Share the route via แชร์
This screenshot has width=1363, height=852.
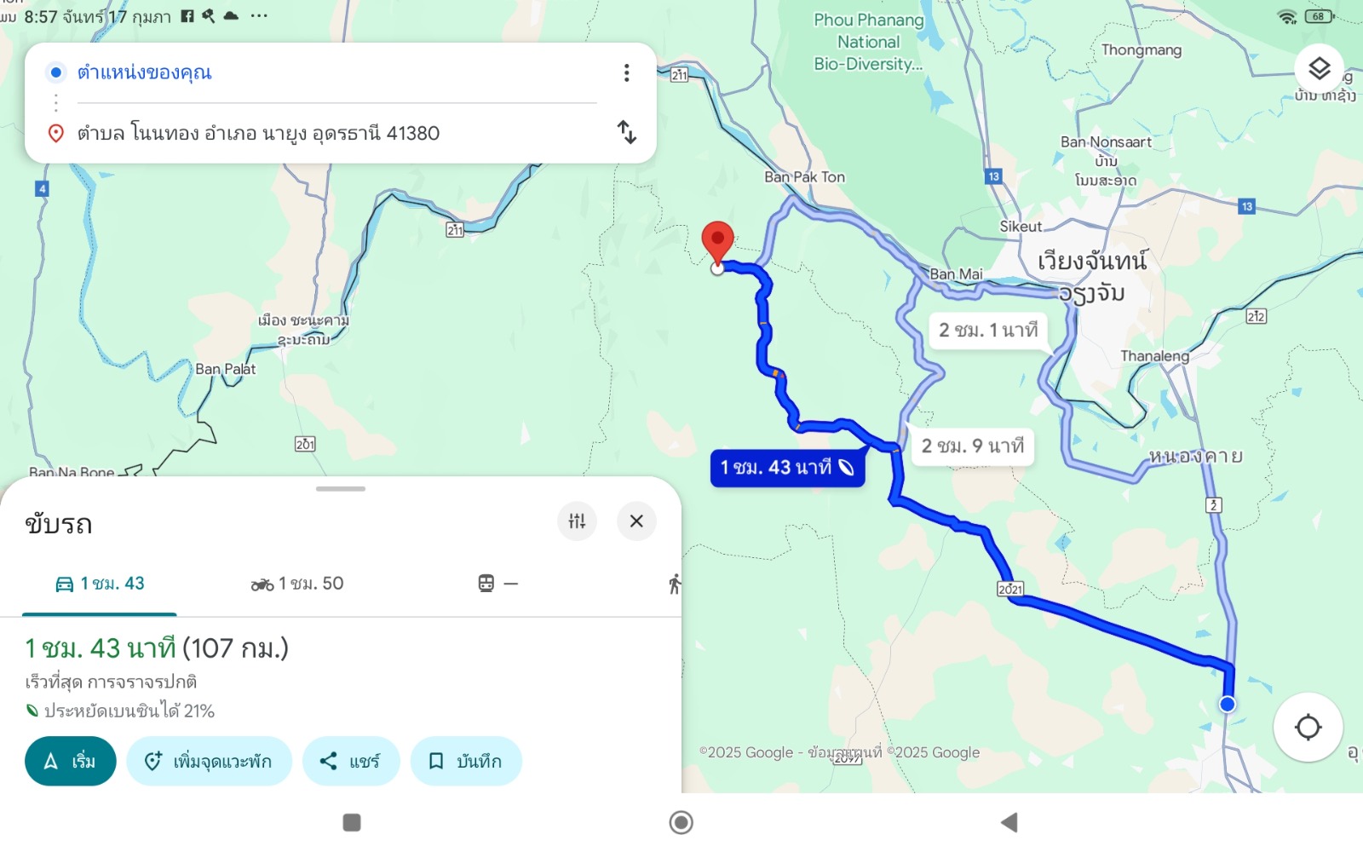pos(351,761)
